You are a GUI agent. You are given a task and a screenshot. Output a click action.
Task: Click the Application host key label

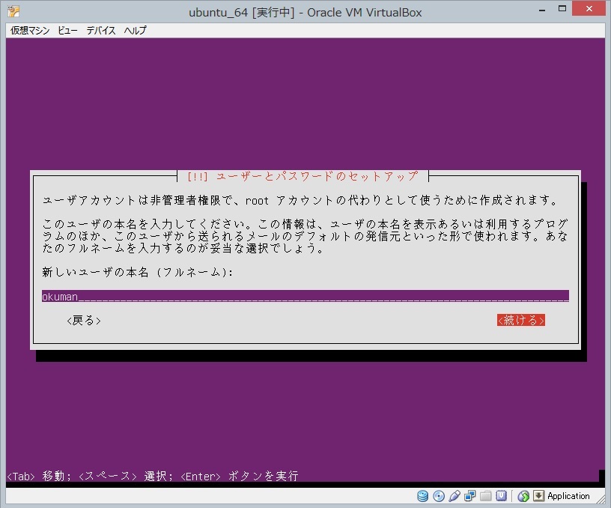pos(568,496)
